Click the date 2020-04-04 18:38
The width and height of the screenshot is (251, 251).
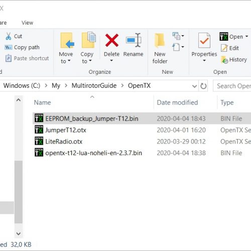pos(181,153)
